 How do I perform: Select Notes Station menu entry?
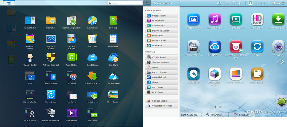(161, 40)
